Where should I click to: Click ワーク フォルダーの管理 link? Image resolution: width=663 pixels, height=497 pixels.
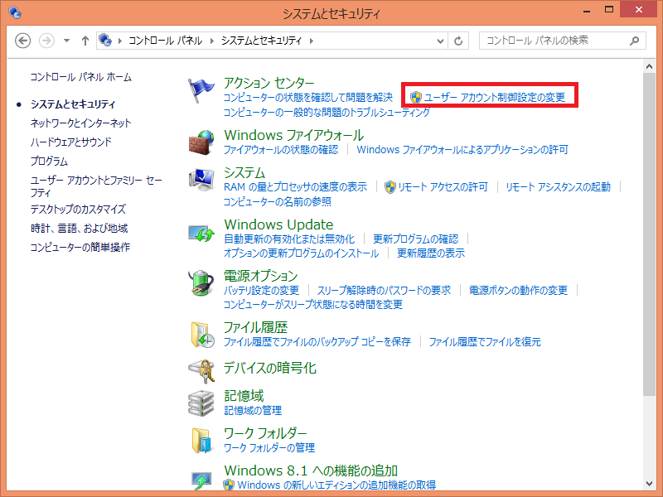pyautogui.click(x=269, y=447)
